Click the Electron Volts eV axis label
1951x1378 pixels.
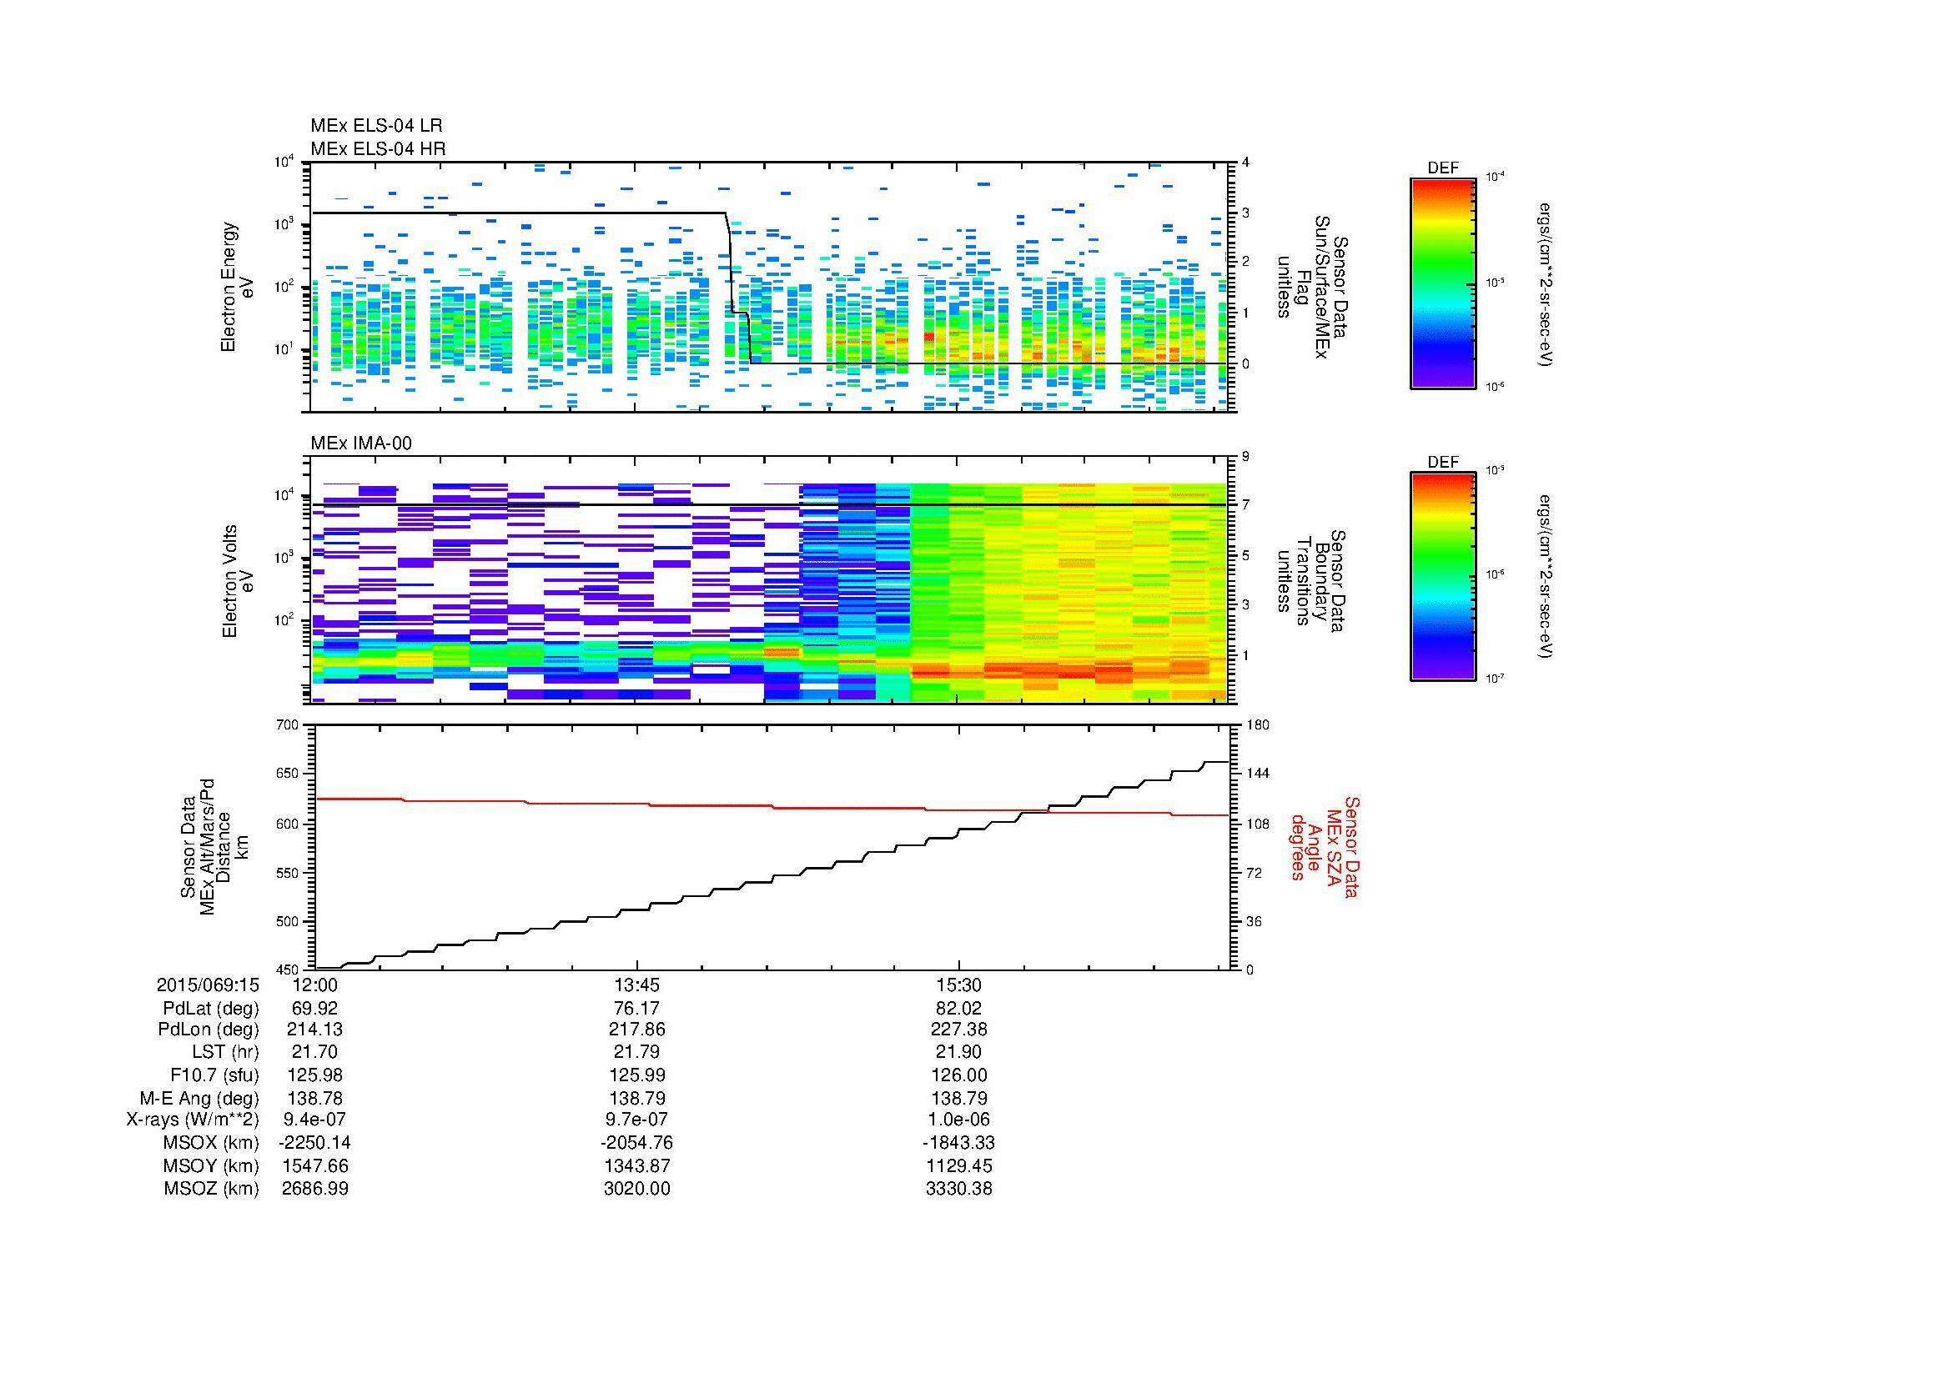pos(238,582)
